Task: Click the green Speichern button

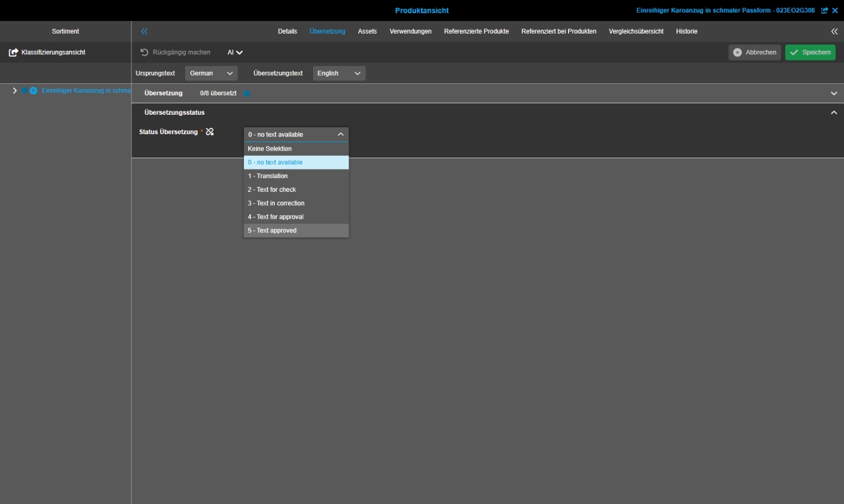Action: (810, 53)
